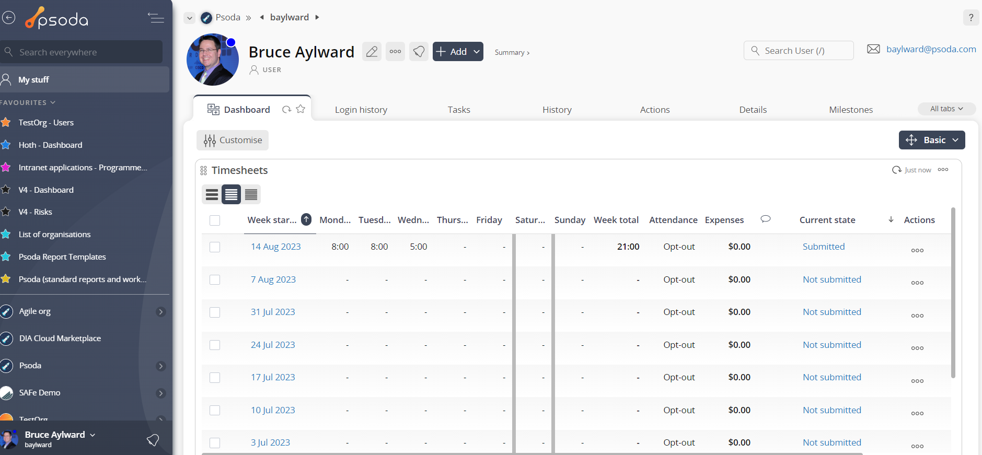Switch to the Actions tab

click(655, 110)
